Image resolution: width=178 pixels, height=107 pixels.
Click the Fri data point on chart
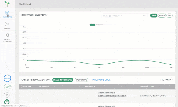(75, 62)
